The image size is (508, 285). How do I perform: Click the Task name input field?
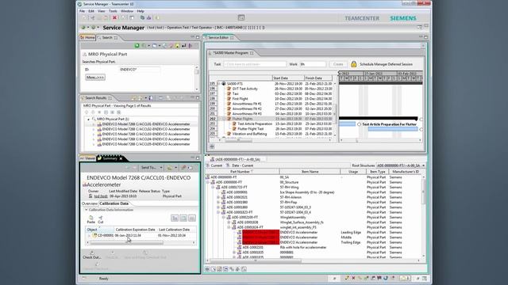255,64
